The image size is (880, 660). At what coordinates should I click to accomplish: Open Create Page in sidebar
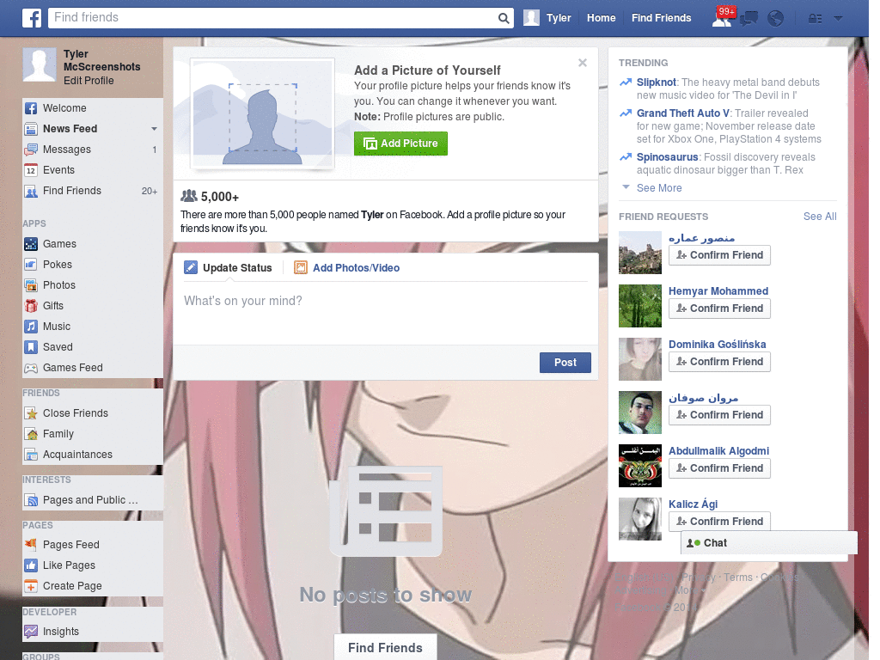point(93,586)
